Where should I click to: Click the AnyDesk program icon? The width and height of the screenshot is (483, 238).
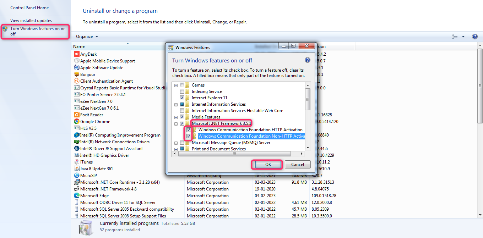pyautogui.click(x=76, y=54)
